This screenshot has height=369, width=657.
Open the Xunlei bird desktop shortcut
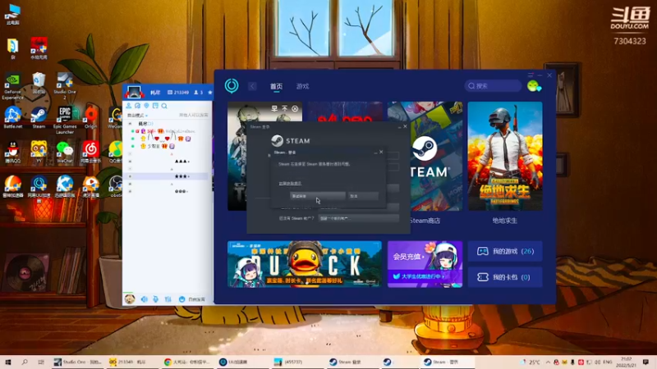(x=65, y=187)
